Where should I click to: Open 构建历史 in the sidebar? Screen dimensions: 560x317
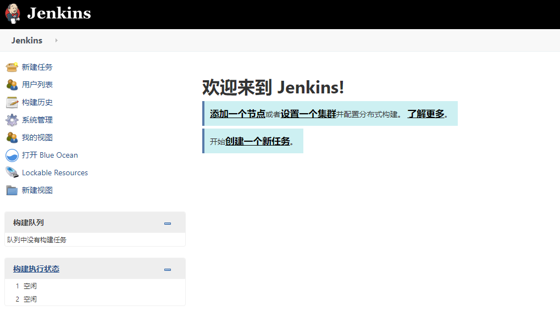(37, 102)
